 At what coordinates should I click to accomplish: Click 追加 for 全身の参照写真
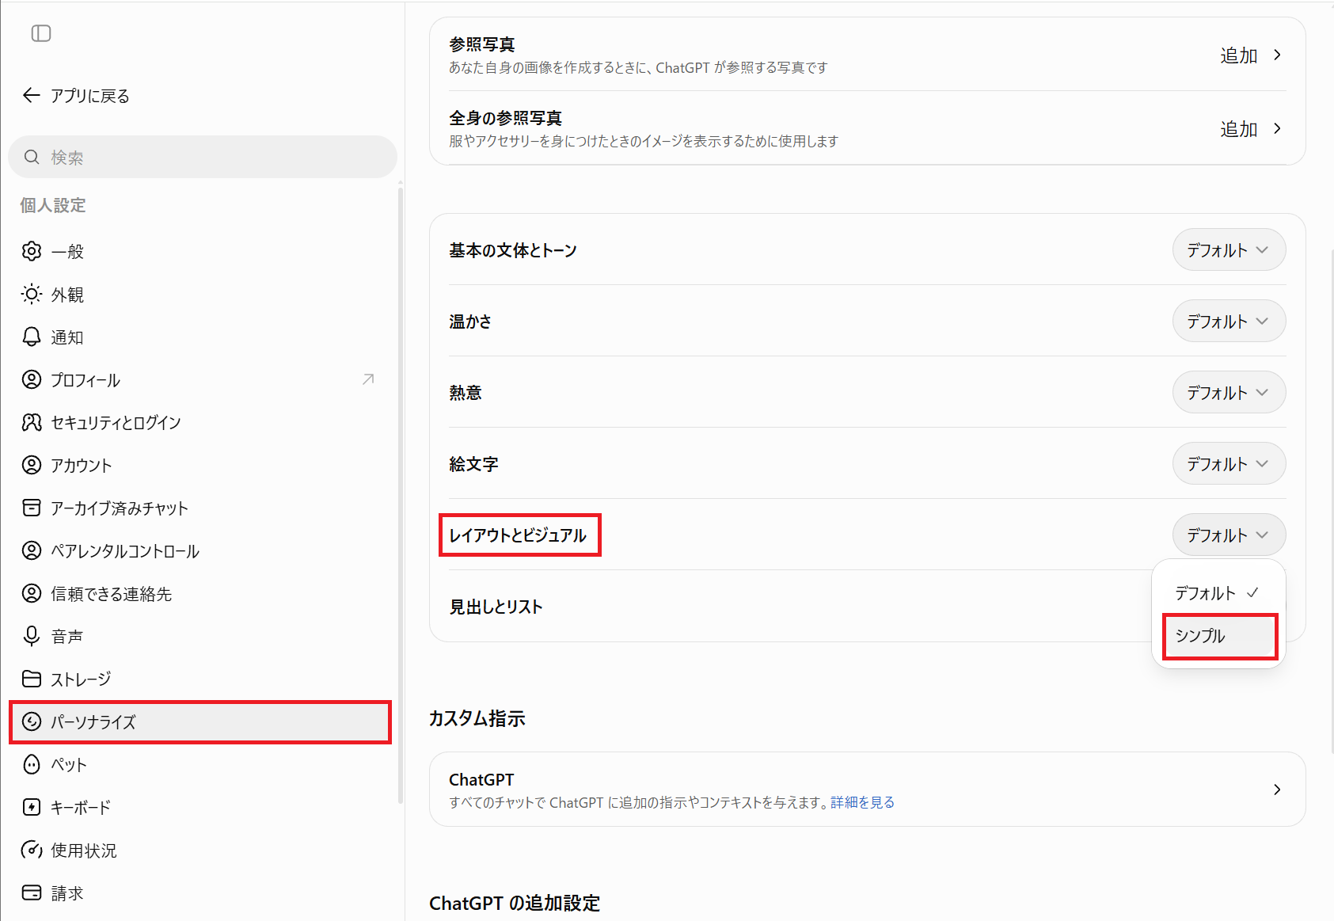point(1238,128)
